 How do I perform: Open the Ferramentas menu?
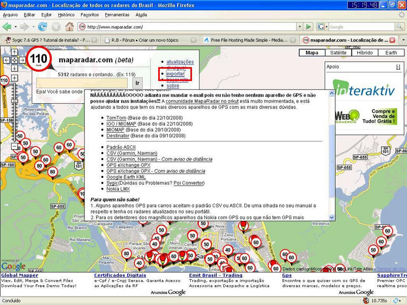[117, 15]
